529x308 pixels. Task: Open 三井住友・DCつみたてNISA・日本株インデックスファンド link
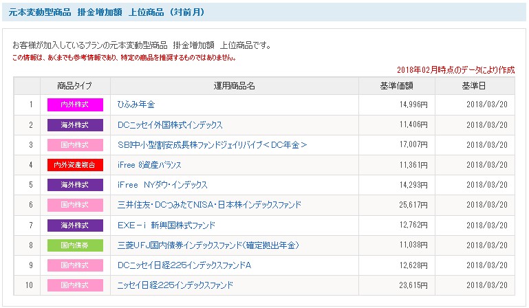click(209, 205)
